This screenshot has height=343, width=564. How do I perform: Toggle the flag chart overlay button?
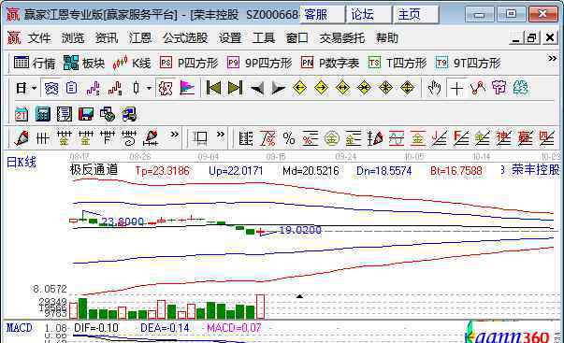(x=187, y=88)
